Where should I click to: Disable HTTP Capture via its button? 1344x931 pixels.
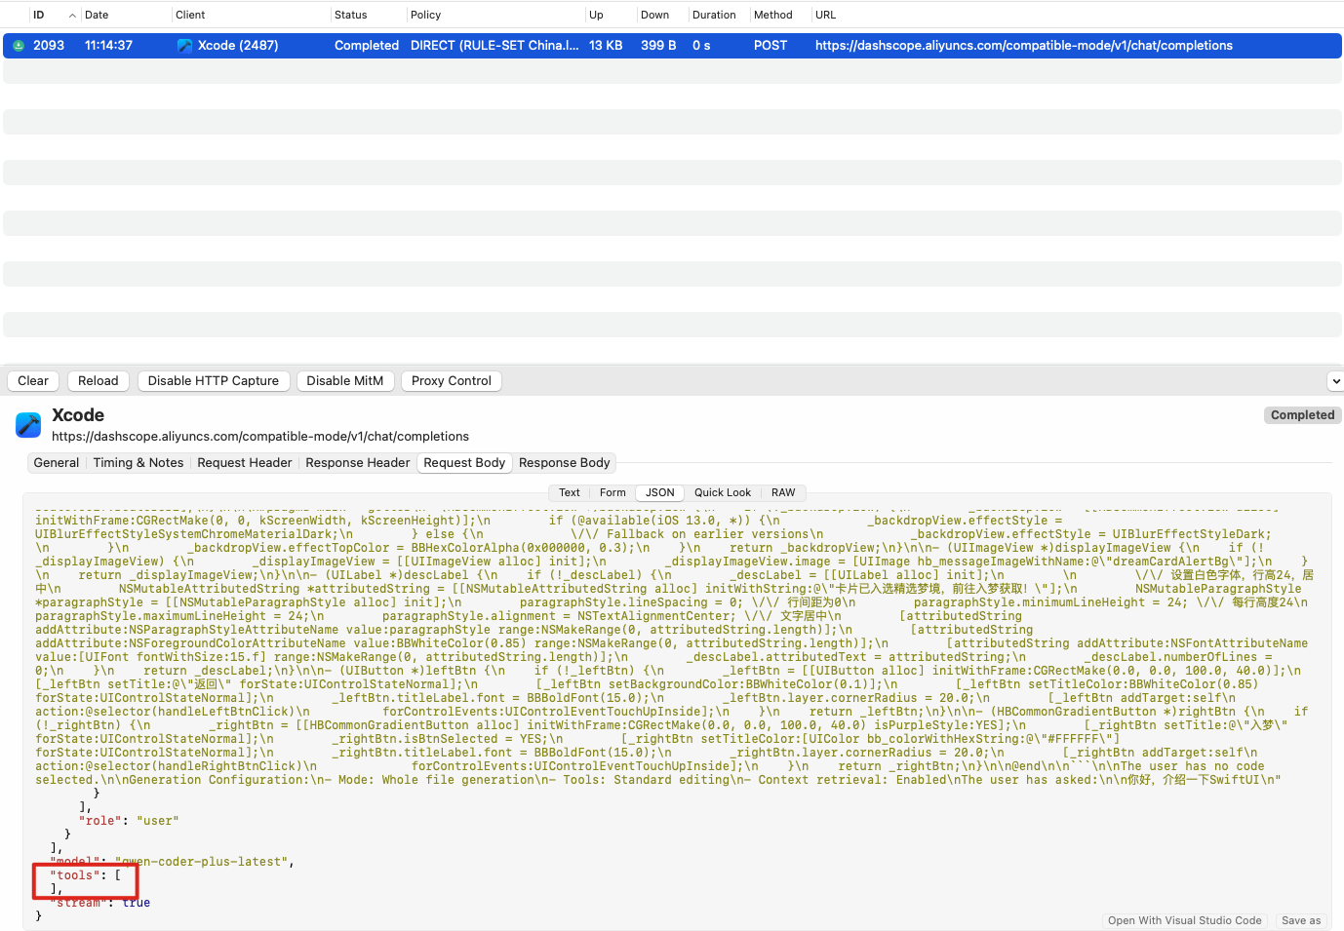coord(214,381)
